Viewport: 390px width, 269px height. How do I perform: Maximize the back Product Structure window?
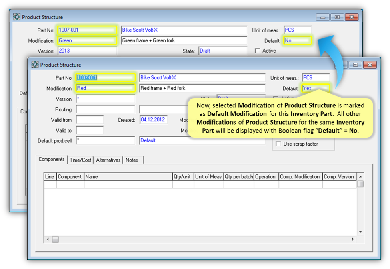point(337,17)
